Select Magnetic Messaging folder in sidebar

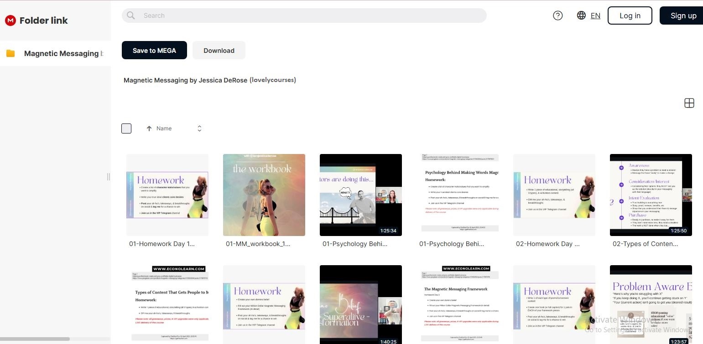pyautogui.click(x=61, y=53)
